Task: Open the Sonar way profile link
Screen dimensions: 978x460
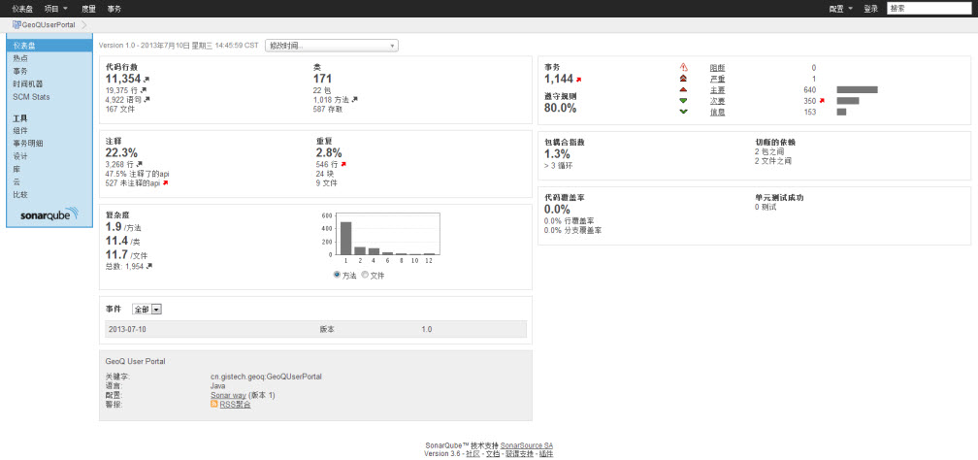Action: click(x=228, y=395)
